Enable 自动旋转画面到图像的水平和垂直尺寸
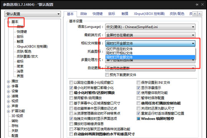Screen dimensions: 207x138 click(x=71, y=134)
